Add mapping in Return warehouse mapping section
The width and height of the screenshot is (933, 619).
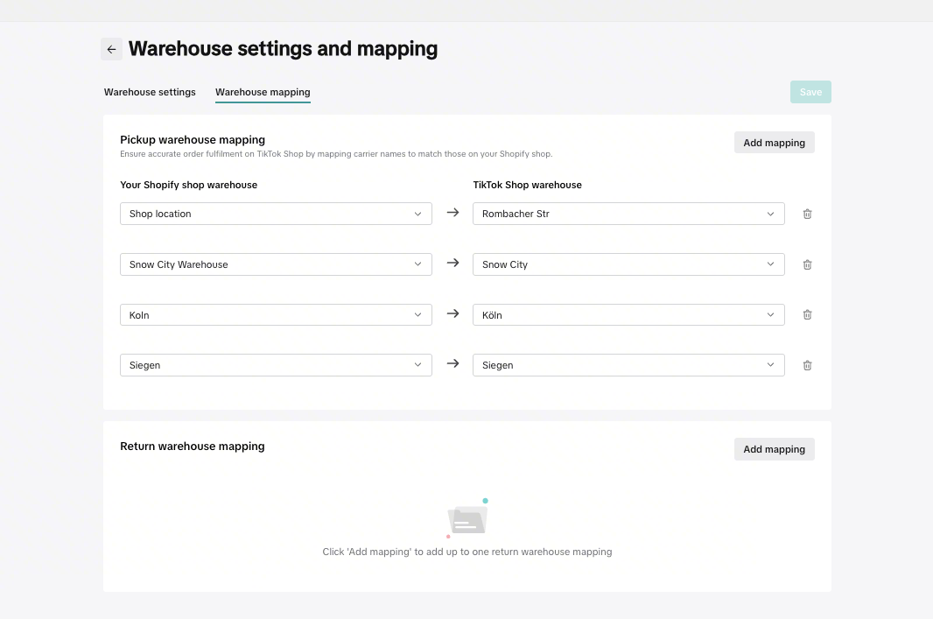(x=774, y=449)
